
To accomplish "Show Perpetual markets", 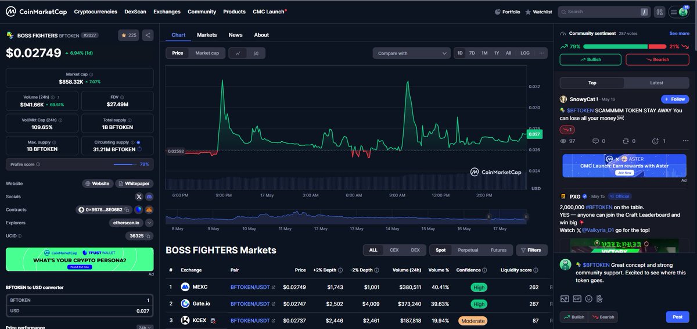I will tap(468, 250).
